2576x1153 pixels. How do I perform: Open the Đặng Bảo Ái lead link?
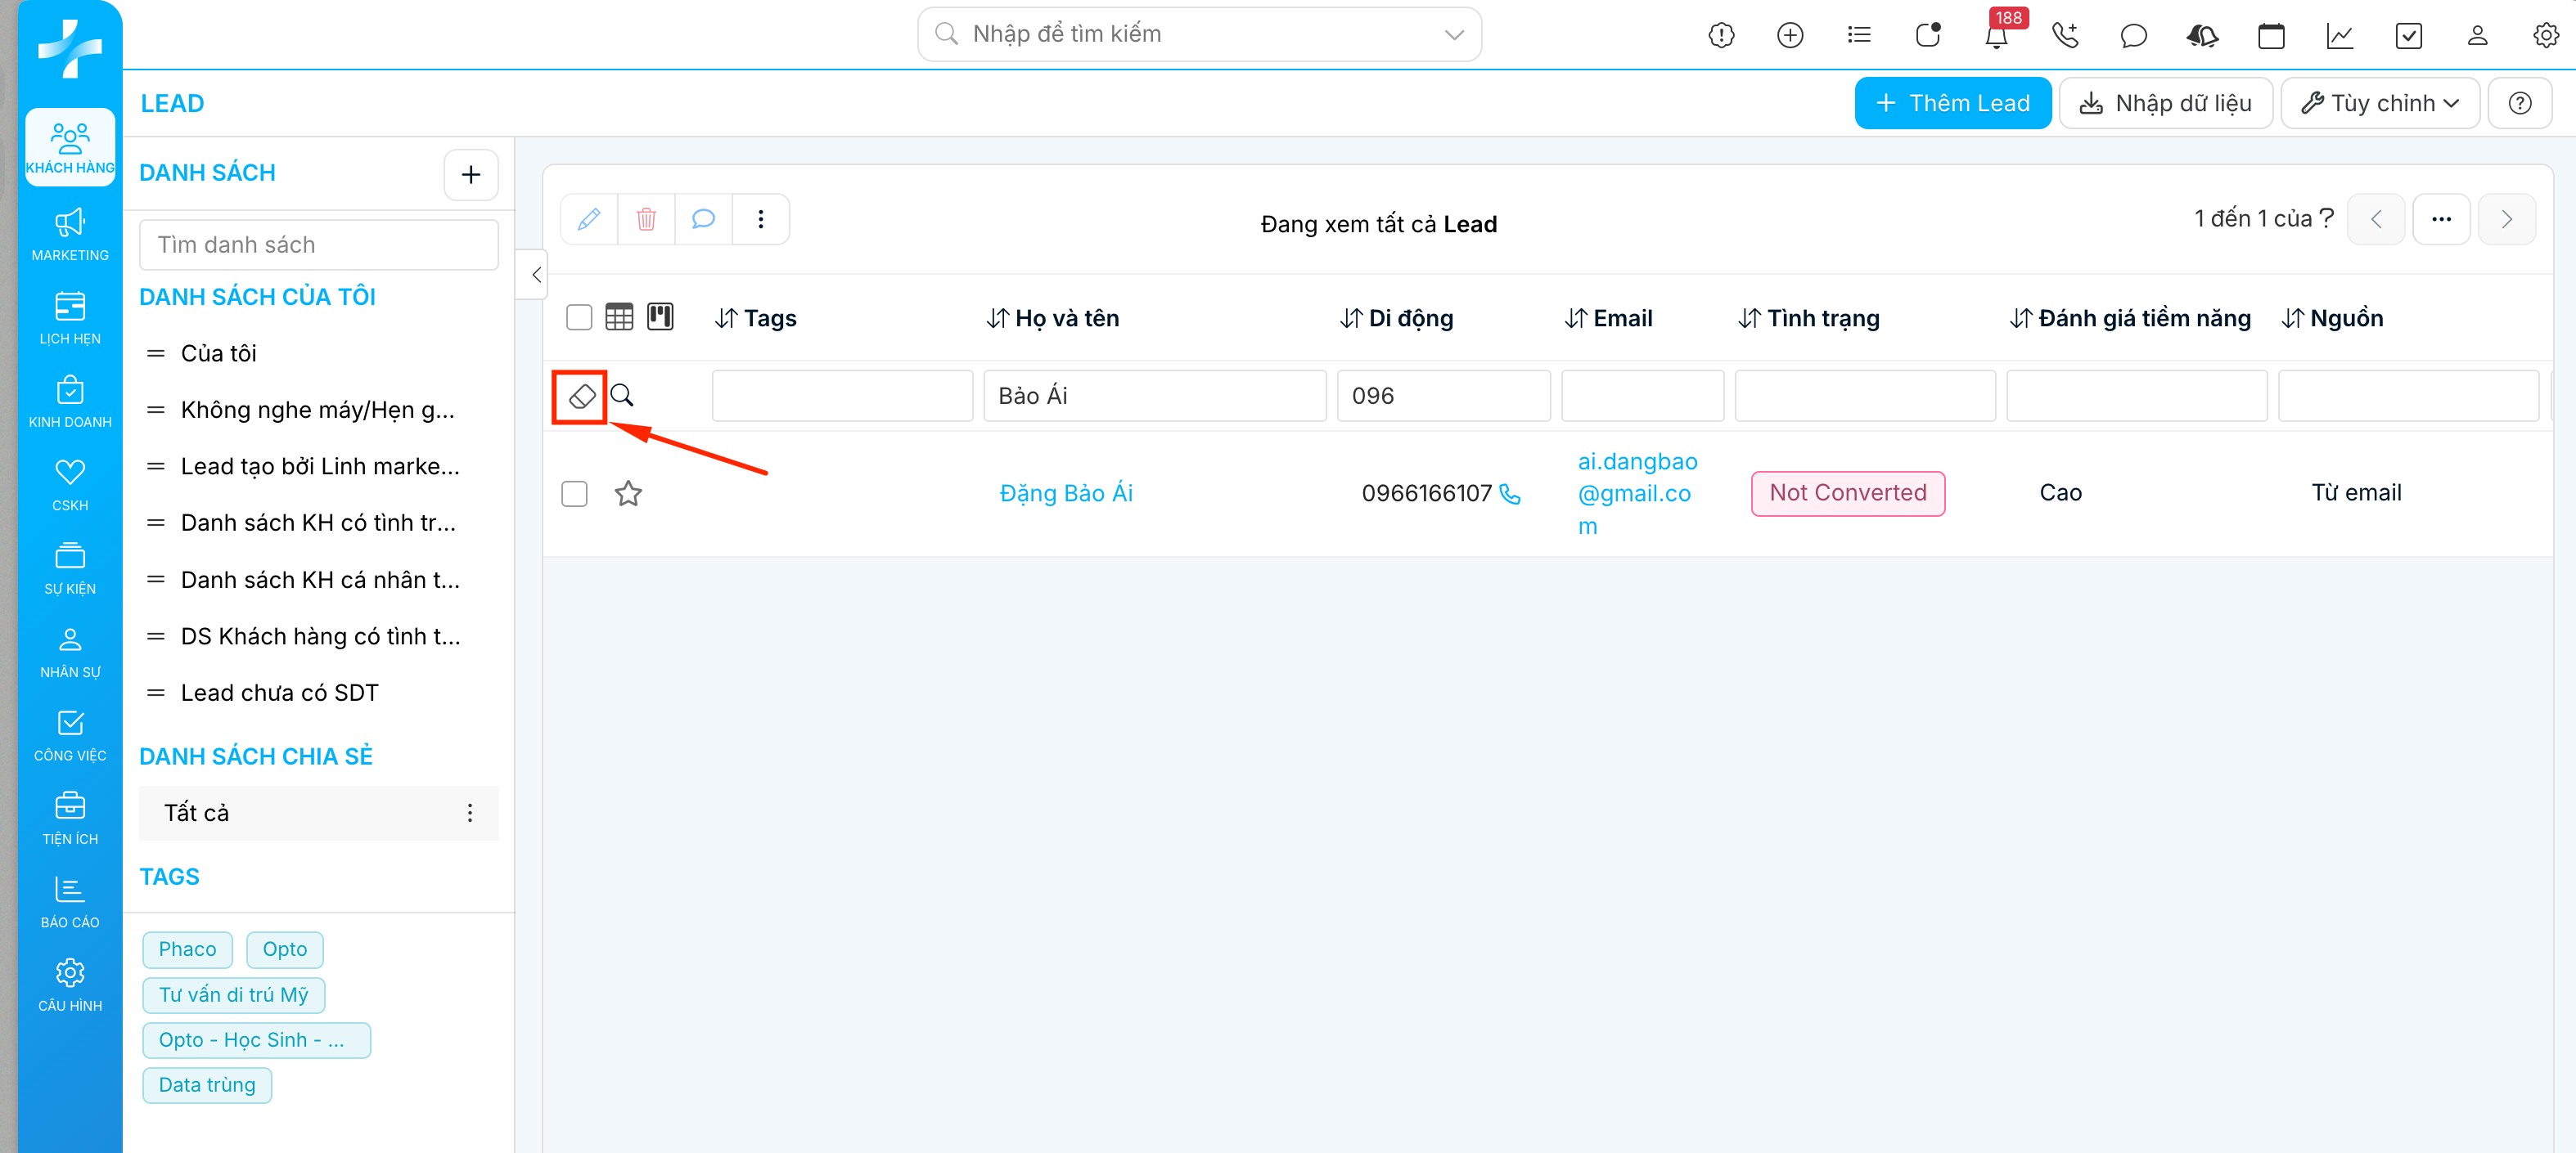[x=1066, y=494]
